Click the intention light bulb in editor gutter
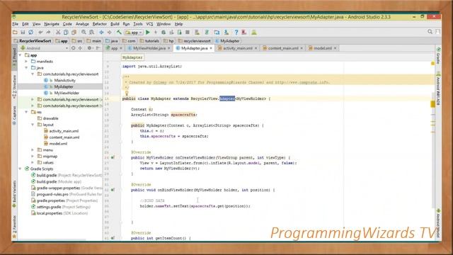Viewport: 453px width, 255px height. (127, 93)
